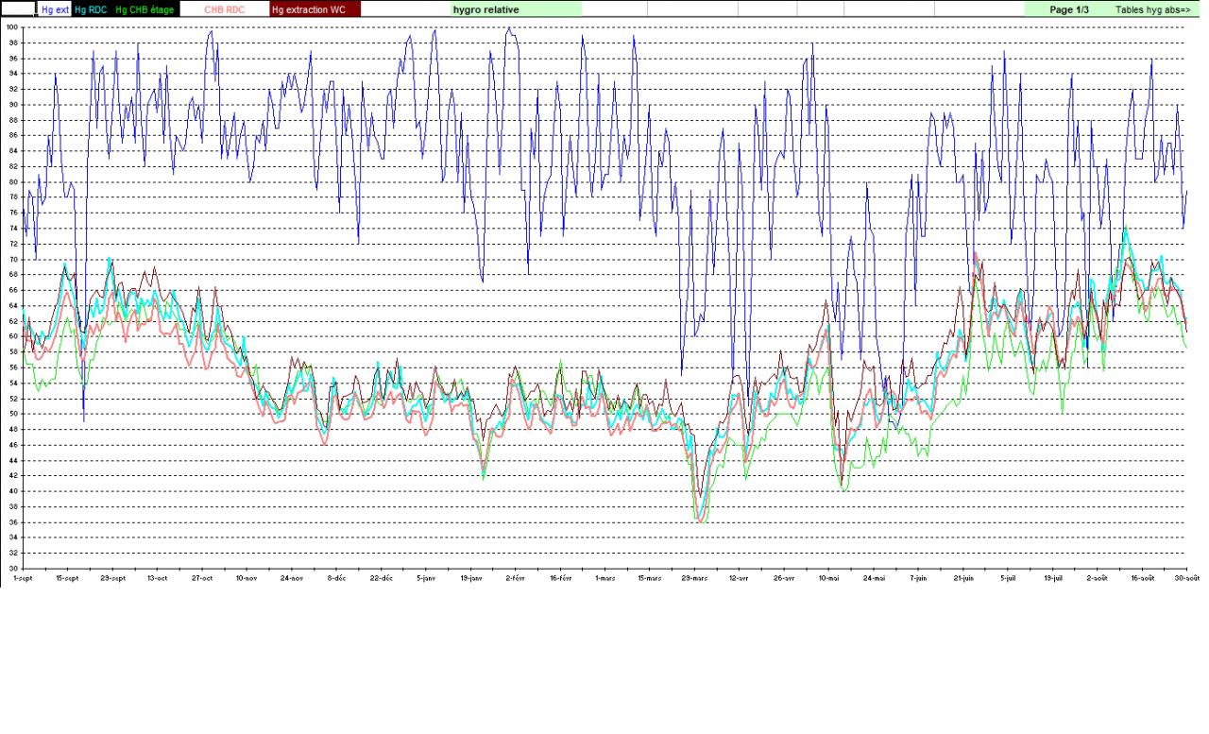1209x734 pixels.
Task: Click the 'Hg CHB étage' legend label
Action: 145,9
